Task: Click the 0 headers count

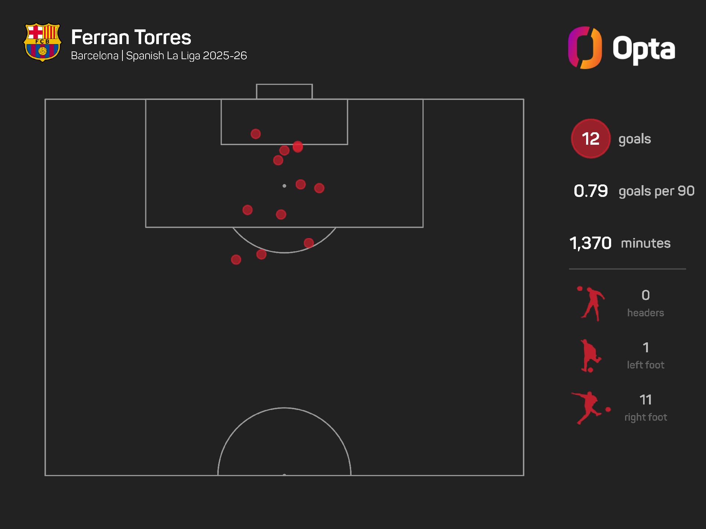Action: tap(645, 295)
